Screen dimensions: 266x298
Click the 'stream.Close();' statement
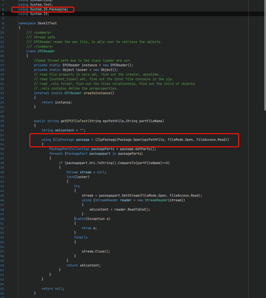click(x=96, y=251)
